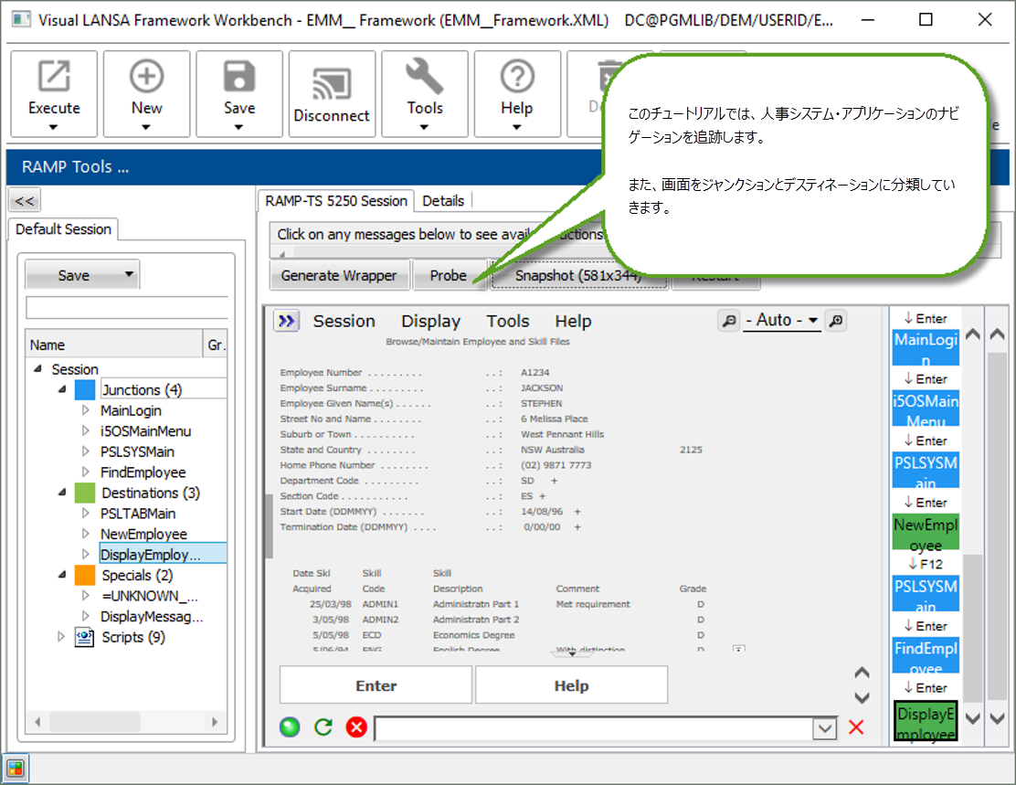Select the DisplayEmployee green navigation block
1016x785 pixels.
926,721
